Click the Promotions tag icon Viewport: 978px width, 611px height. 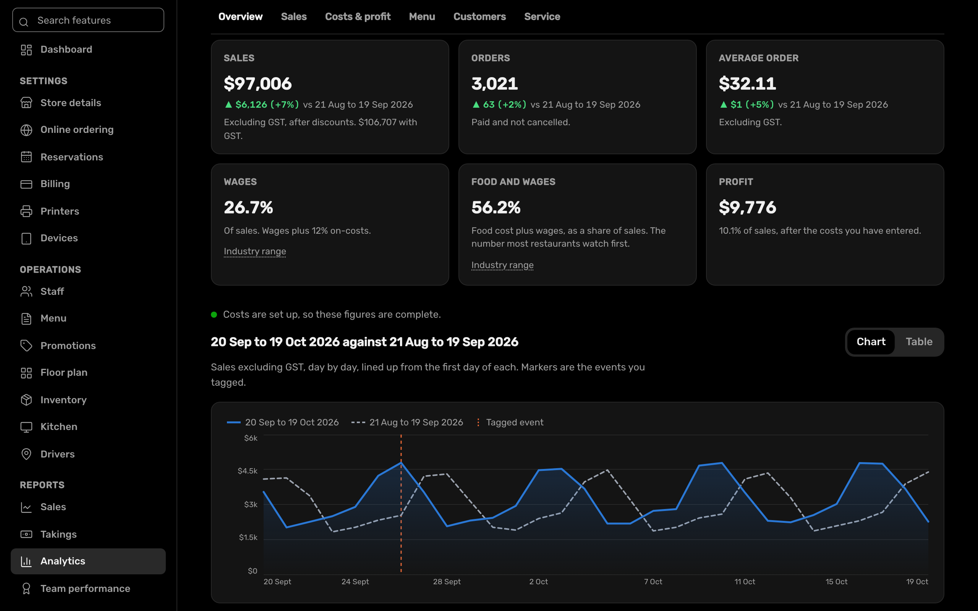tap(26, 346)
